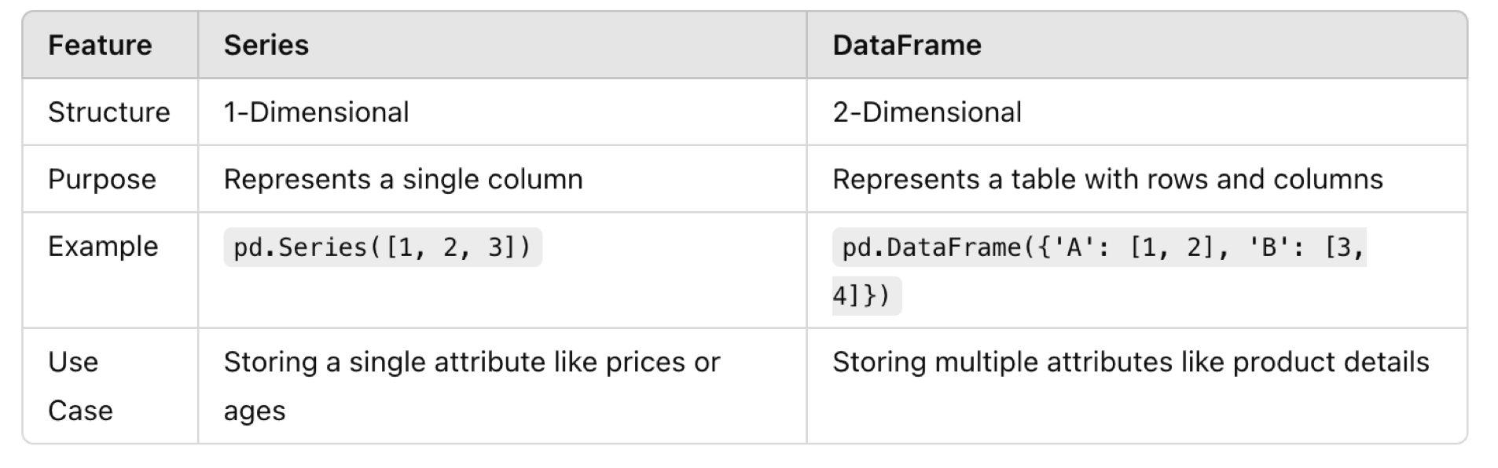The width and height of the screenshot is (1498, 468).
Task: Select the Example row label
Action: [103, 247]
